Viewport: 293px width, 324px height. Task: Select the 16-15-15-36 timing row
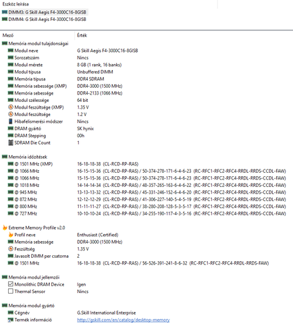[x=182, y=171]
